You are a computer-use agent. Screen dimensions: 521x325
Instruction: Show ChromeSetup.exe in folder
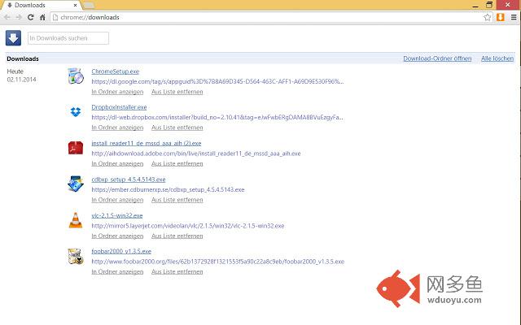(x=117, y=92)
